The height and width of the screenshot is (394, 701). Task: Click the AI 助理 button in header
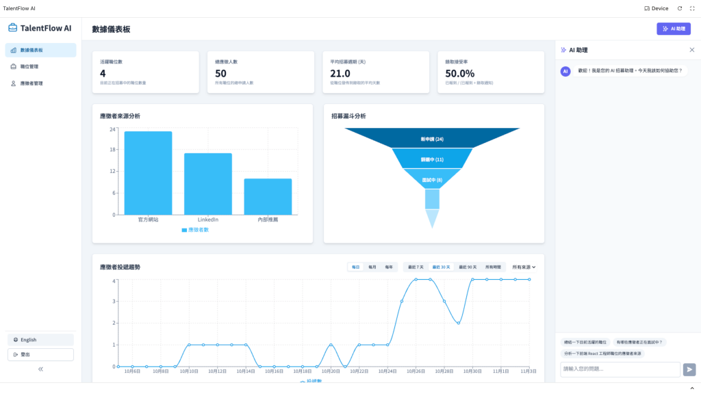674,29
